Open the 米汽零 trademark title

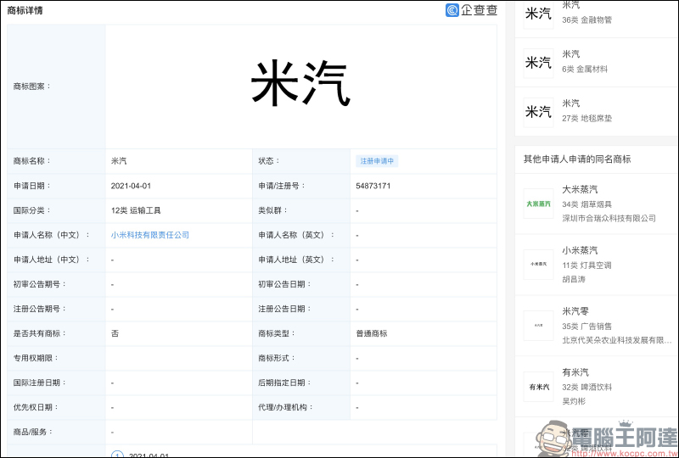[575, 311]
